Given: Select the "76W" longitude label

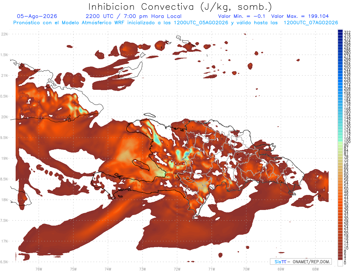Looking at the screenshot, I should (x=39, y=269).
